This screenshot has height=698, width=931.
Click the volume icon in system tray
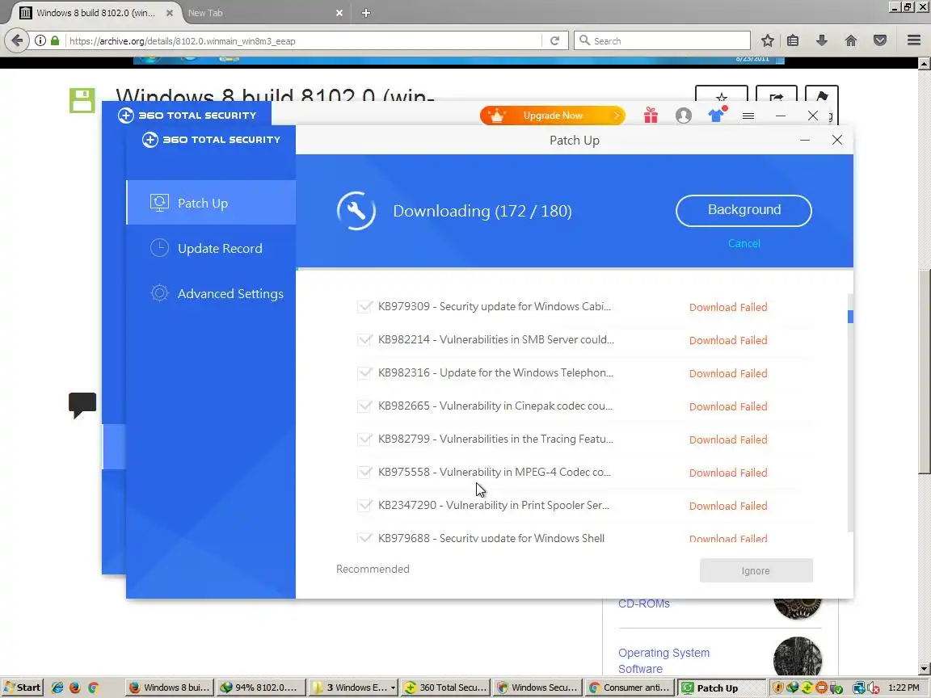pos(874,688)
